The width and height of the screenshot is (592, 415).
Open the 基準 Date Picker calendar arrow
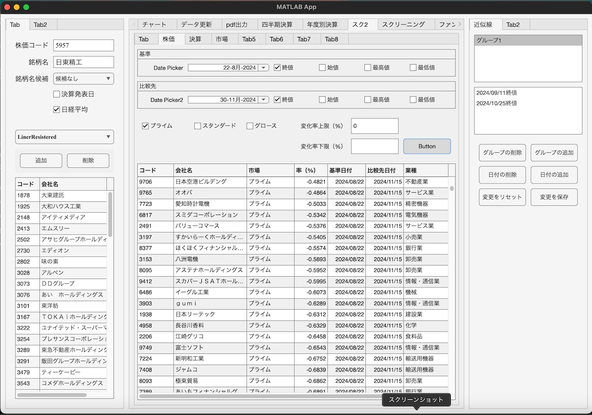click(263, 68)
